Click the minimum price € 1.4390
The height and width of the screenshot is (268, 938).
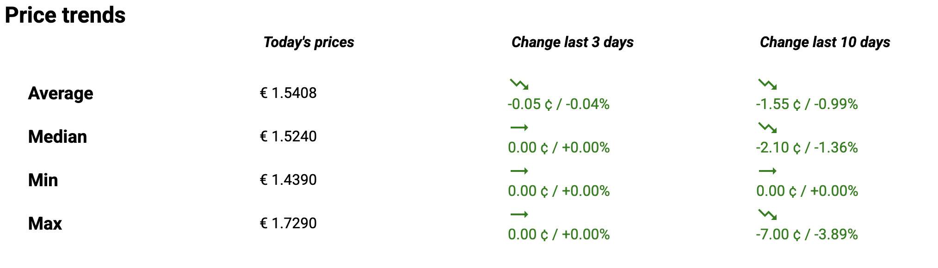pyautogui.click(x=288, y=180)
